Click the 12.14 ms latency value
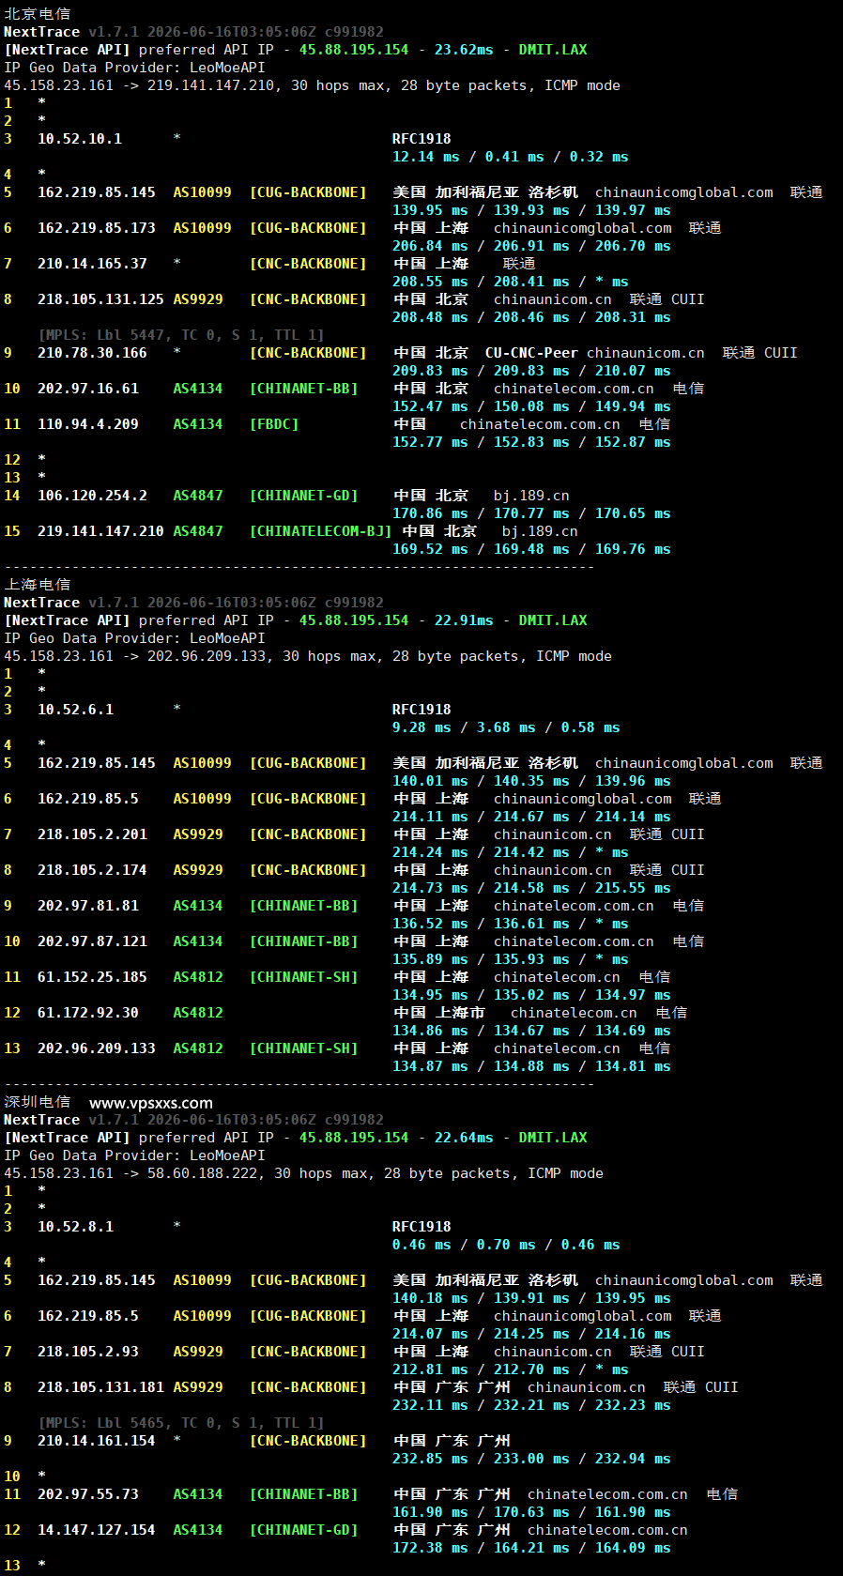This screenshot has width=843, height=1576. click(x=426, y=157)
